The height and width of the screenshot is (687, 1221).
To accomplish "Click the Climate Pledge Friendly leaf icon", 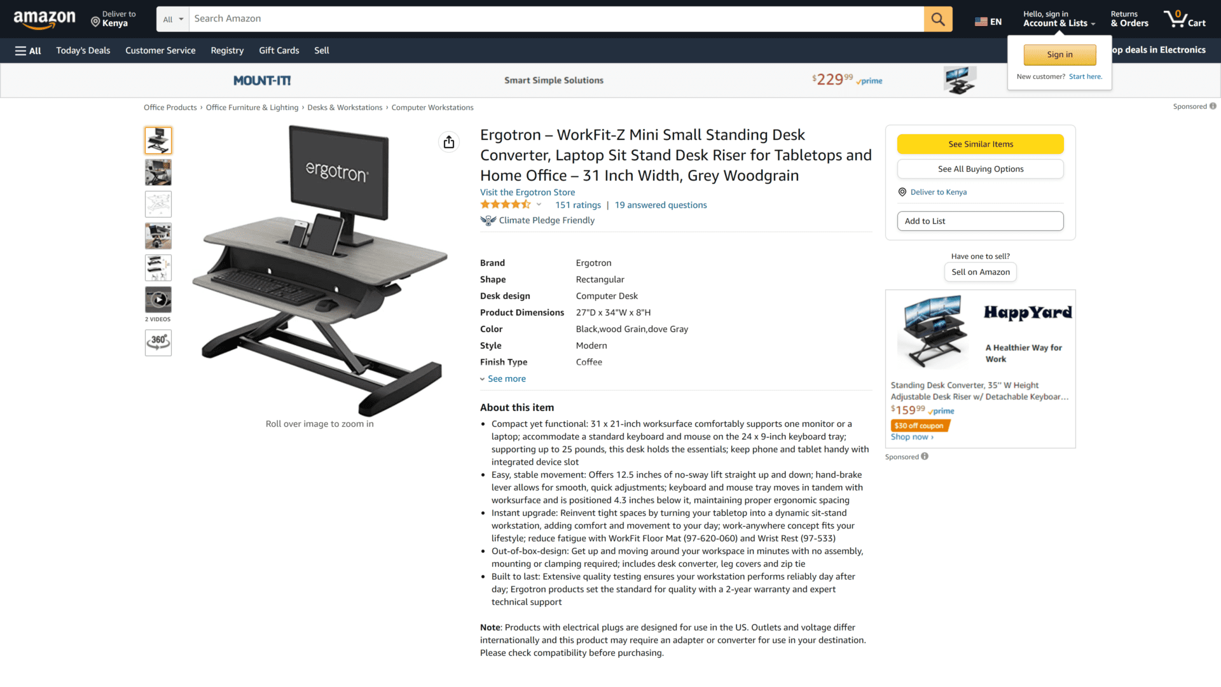I will click(x=487, y=219).
